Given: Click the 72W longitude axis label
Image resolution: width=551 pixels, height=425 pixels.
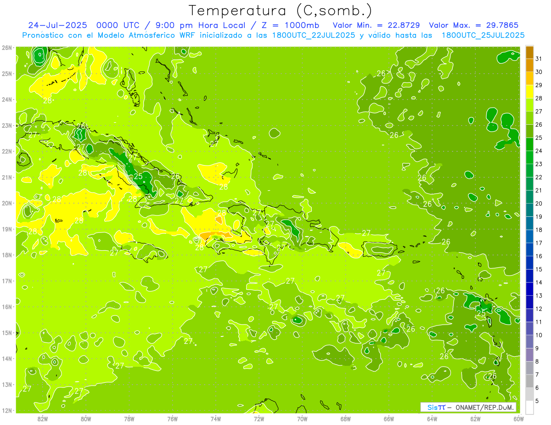Looking at the screenshot, I should point(259,419).
